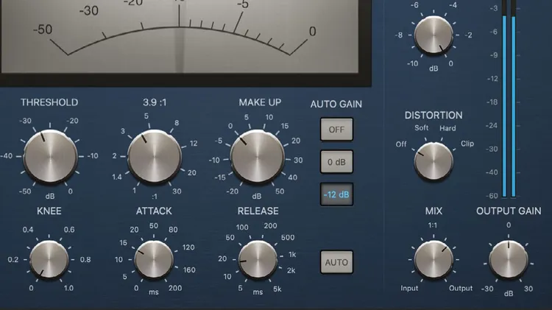Click the Attack knob
This screenshot has height=310, width=552.
[154, 260]
